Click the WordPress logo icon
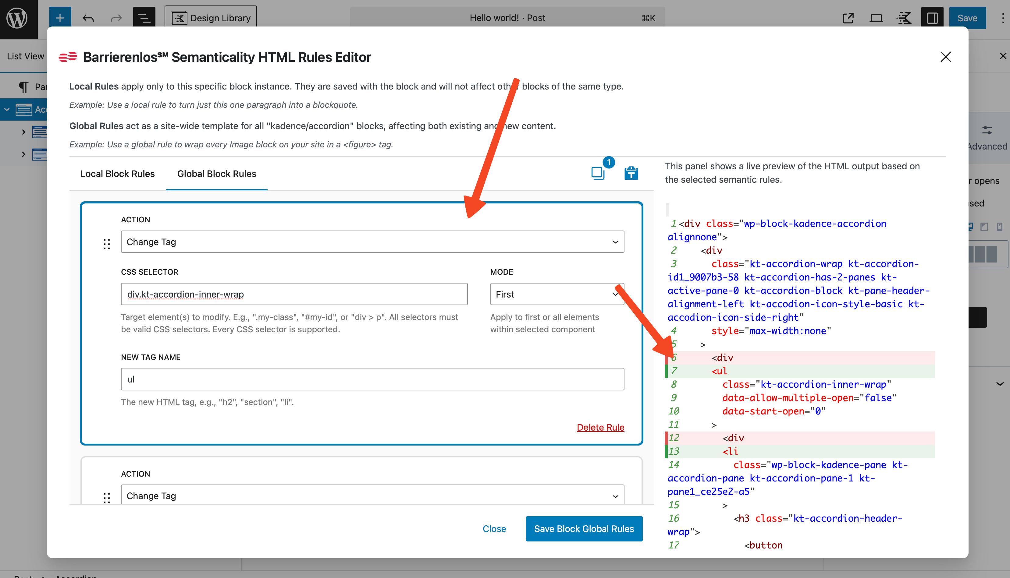 click(17, 18)
